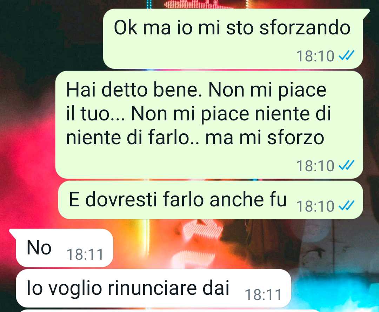Click the tail of the incoming "No" bubble

pyautogui.click(x=13, y=233)
